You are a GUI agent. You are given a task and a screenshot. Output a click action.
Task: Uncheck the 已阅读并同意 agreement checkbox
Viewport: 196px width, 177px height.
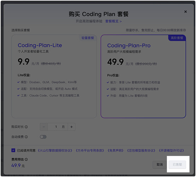[x=13, y=150]
